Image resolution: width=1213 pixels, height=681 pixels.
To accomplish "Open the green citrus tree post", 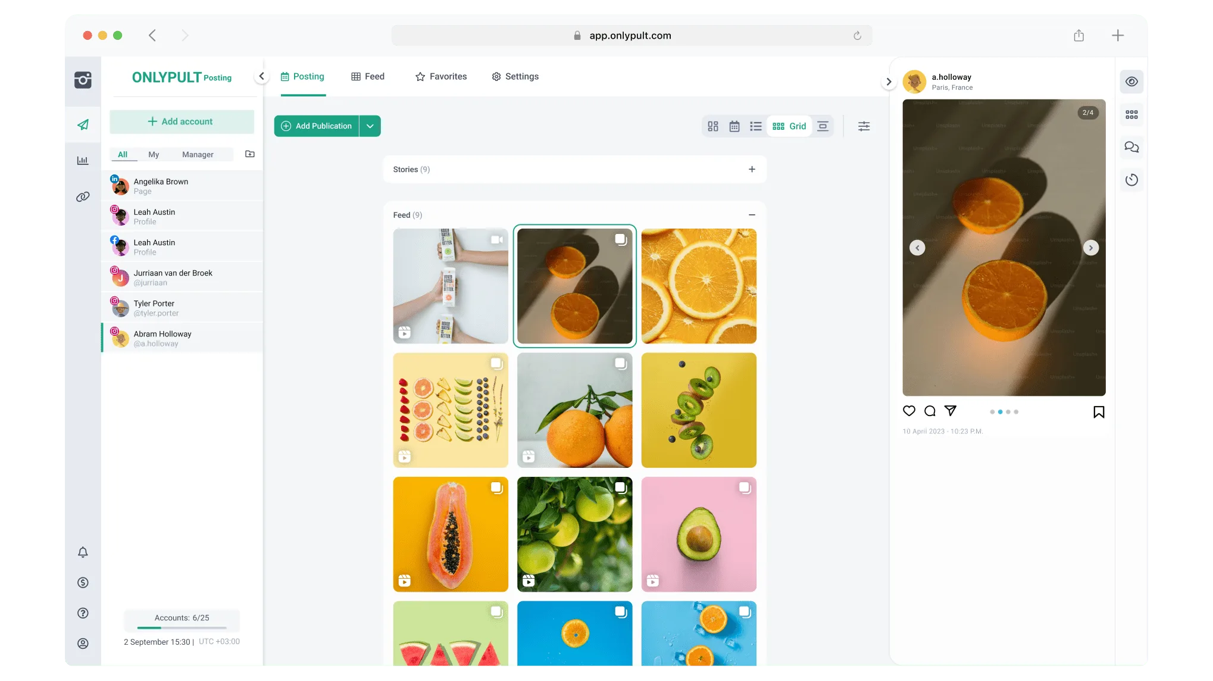I will click(x=574, y=535).
